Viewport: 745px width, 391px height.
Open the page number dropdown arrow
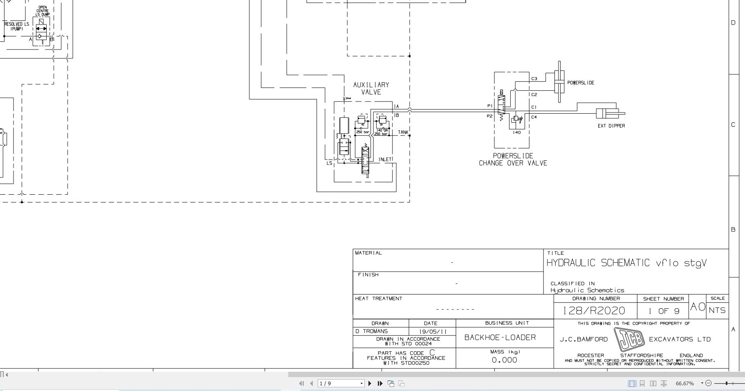[361, 383]
